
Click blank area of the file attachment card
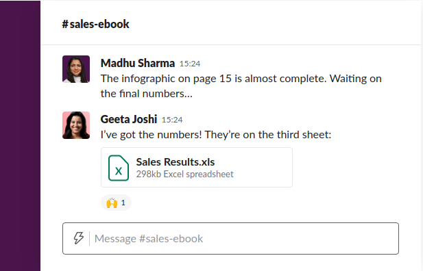(x=262, y=167)
